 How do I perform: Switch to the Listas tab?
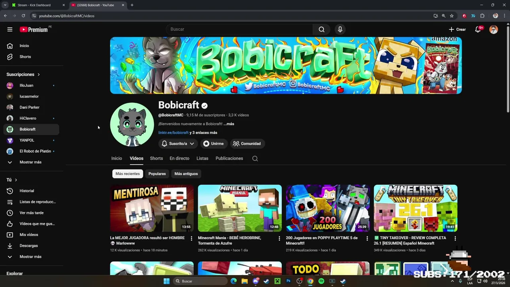pos(202,159)
